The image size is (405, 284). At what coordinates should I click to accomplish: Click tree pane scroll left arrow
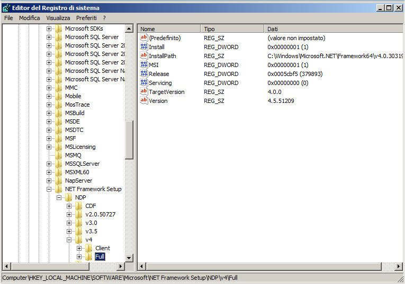(7, 266)
